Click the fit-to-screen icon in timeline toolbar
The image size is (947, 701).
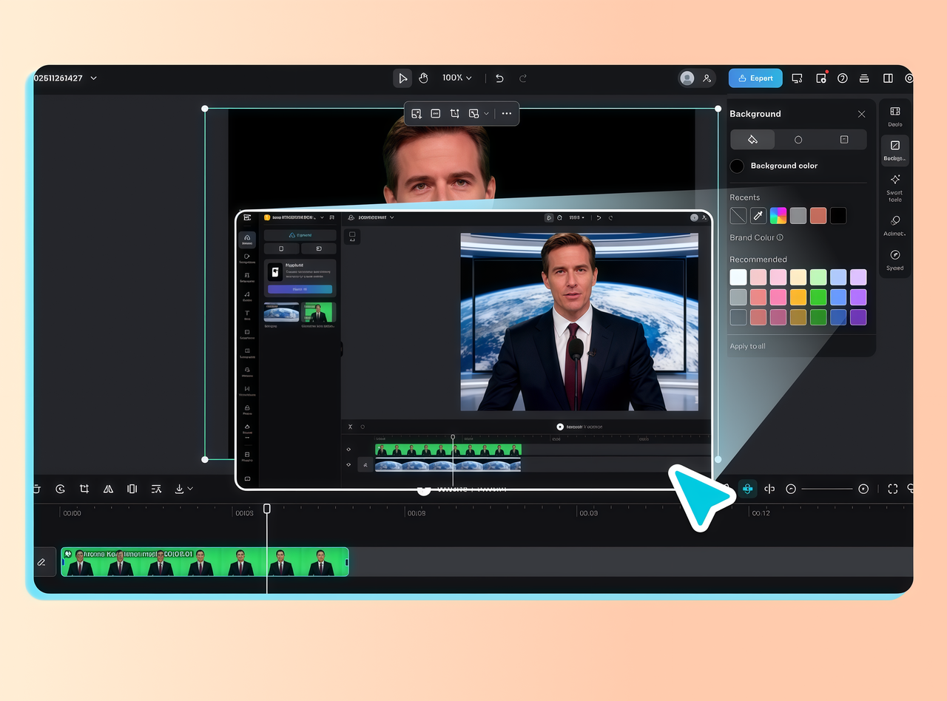(893, 489)
